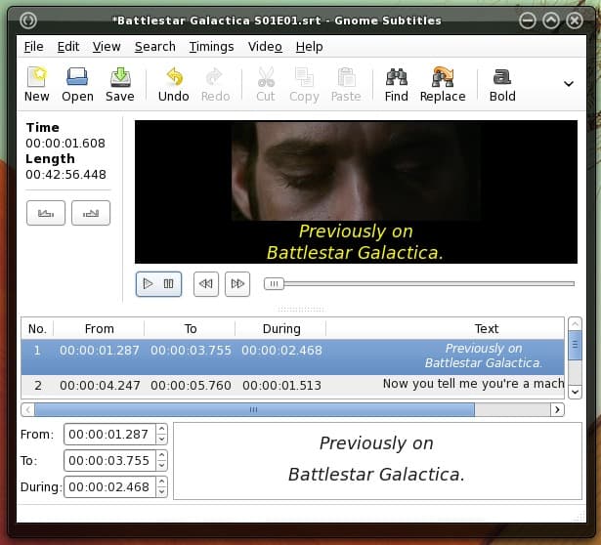Screen dimensions: 601x545
Task: Click the During column header
Action: (x=281, y=328)
